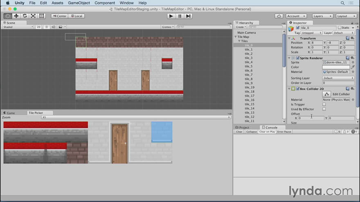This screenshot has height=202, width=360.
Task: Open macOS Spotlight search
Action: coord(342,3)
